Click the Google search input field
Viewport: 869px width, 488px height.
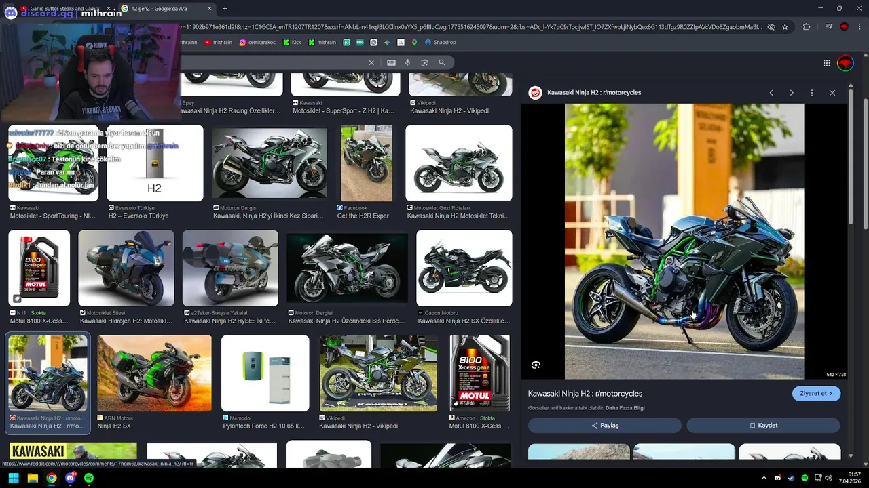click(x=272, y=62)
